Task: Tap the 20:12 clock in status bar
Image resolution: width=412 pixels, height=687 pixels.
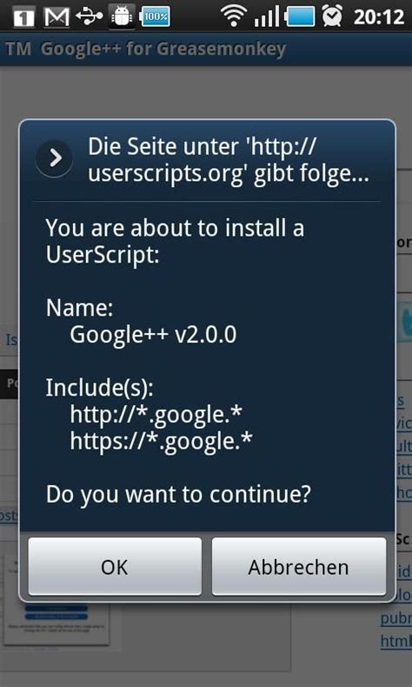Action: [378, 17]
